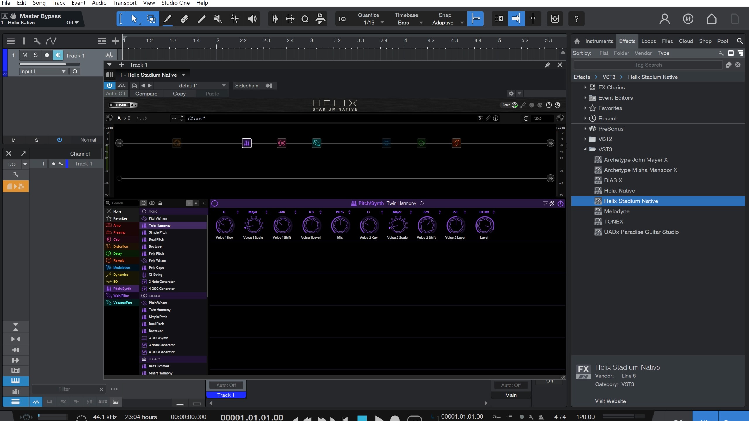The image size is (749, 421).
Task: Sort browser by Vendor
Action: [643, 53]
